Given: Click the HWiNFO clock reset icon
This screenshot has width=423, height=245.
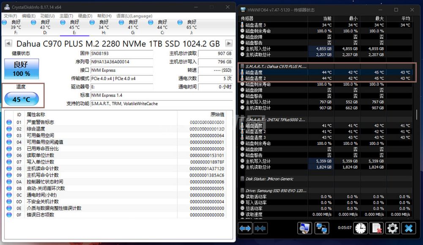Looking at the screenshot, I should pos(360,228).
